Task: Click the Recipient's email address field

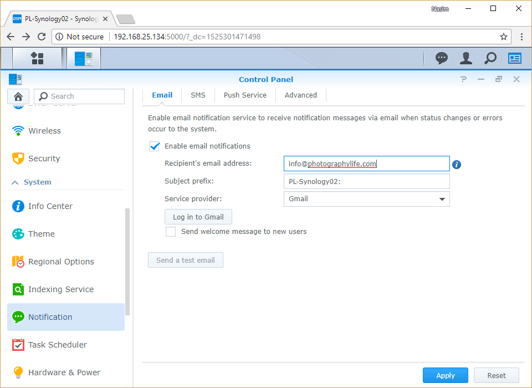Action: 367,164
